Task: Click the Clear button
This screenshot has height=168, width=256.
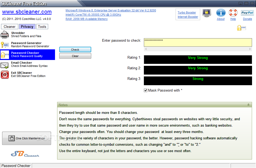Action: [75, 56]
